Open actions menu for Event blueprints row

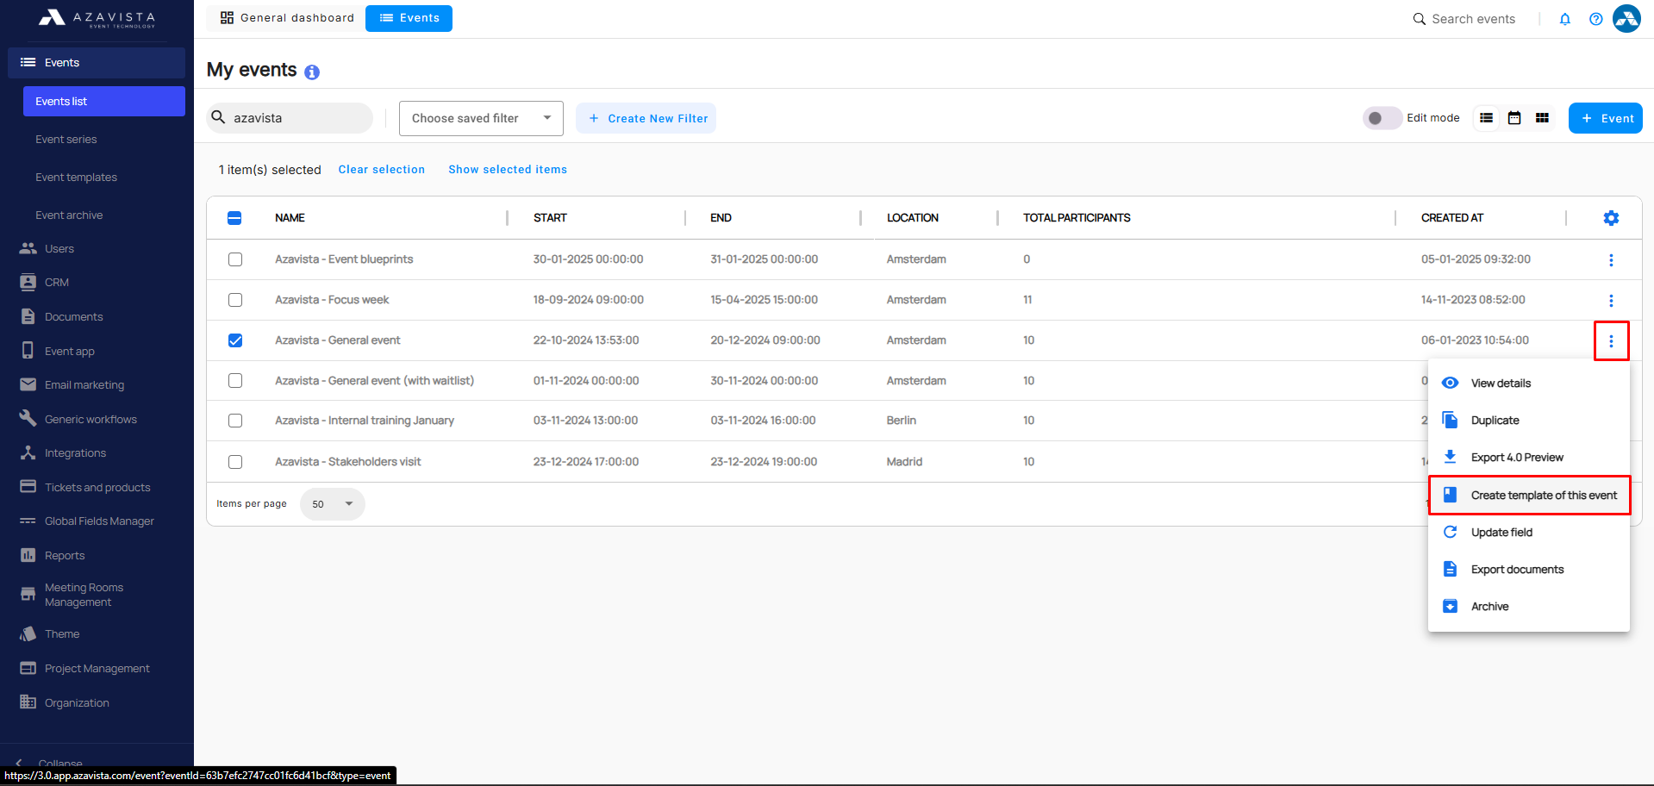(1611, 260)
